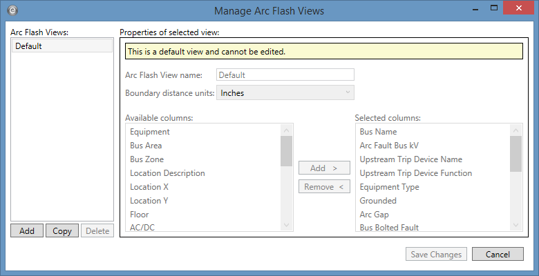
Task: Select Upstream Trip Device Name column
Action: coord(410,159)
